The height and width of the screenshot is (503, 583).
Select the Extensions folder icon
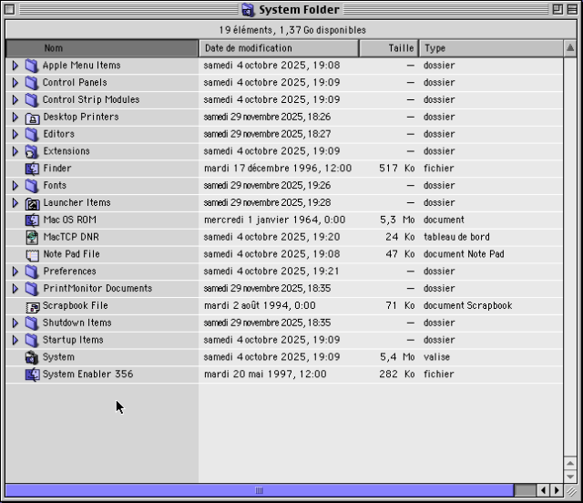tap(32, 151)
